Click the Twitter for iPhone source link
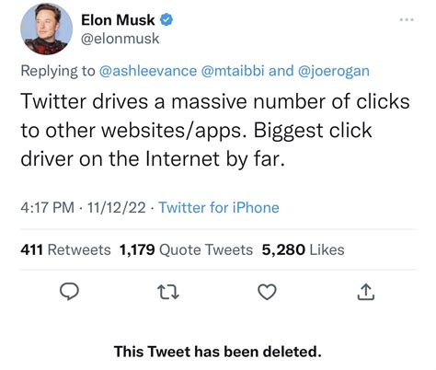The height and width of the screenshot is (370, 436). [x=219, y=207]
